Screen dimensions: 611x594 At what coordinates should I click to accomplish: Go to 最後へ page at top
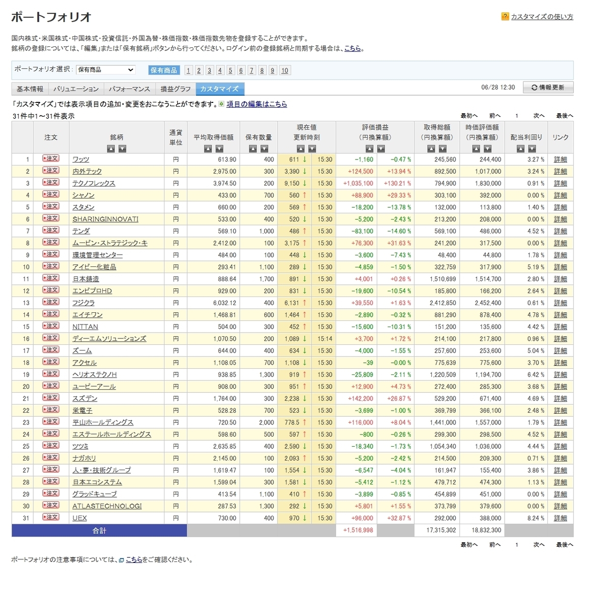point(564,116)
